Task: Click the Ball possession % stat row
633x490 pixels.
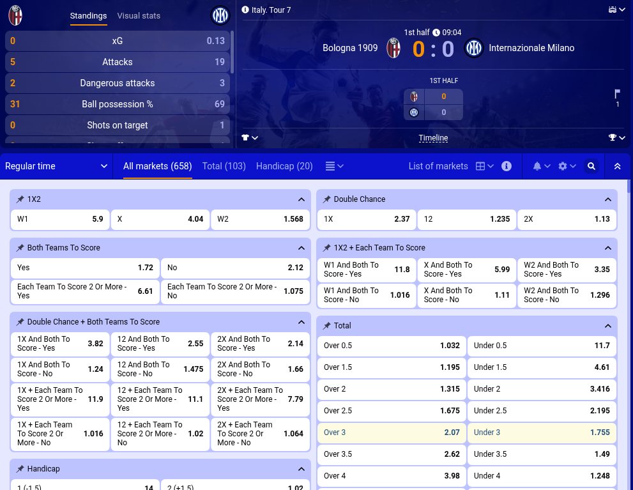Action: tap(118, 104)
